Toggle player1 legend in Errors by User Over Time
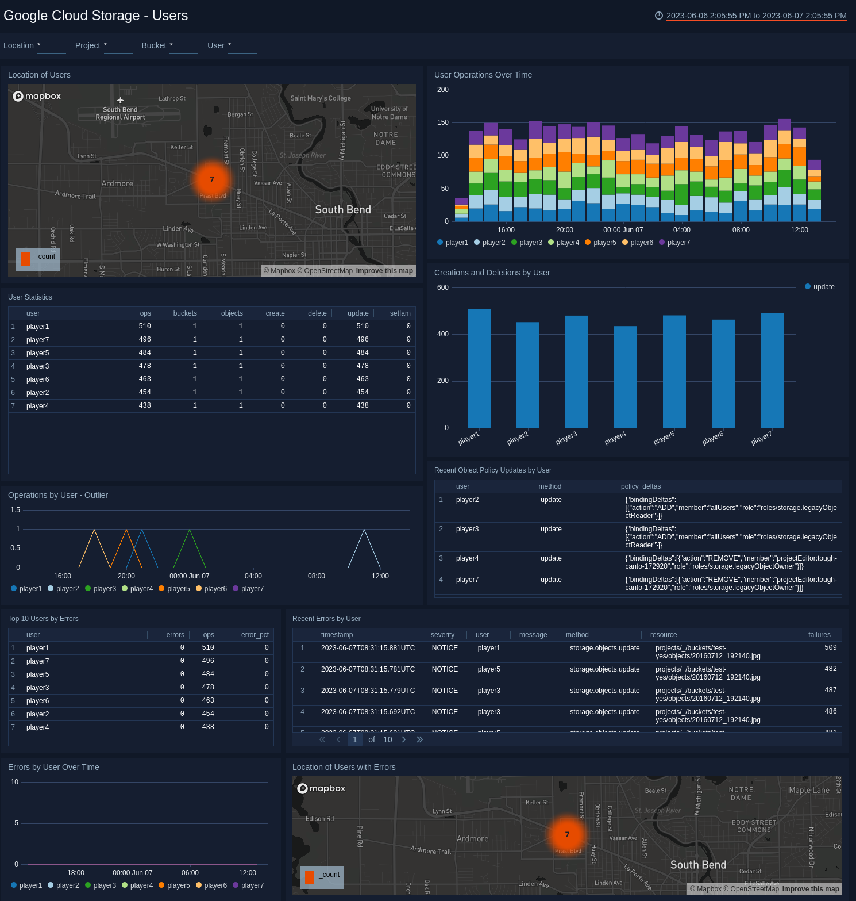Viewport: 856px width, 901px height. (26, 885)
